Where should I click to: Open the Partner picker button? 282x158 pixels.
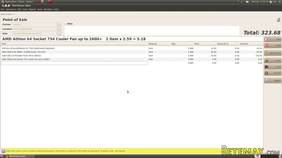(x=59, y=24)
